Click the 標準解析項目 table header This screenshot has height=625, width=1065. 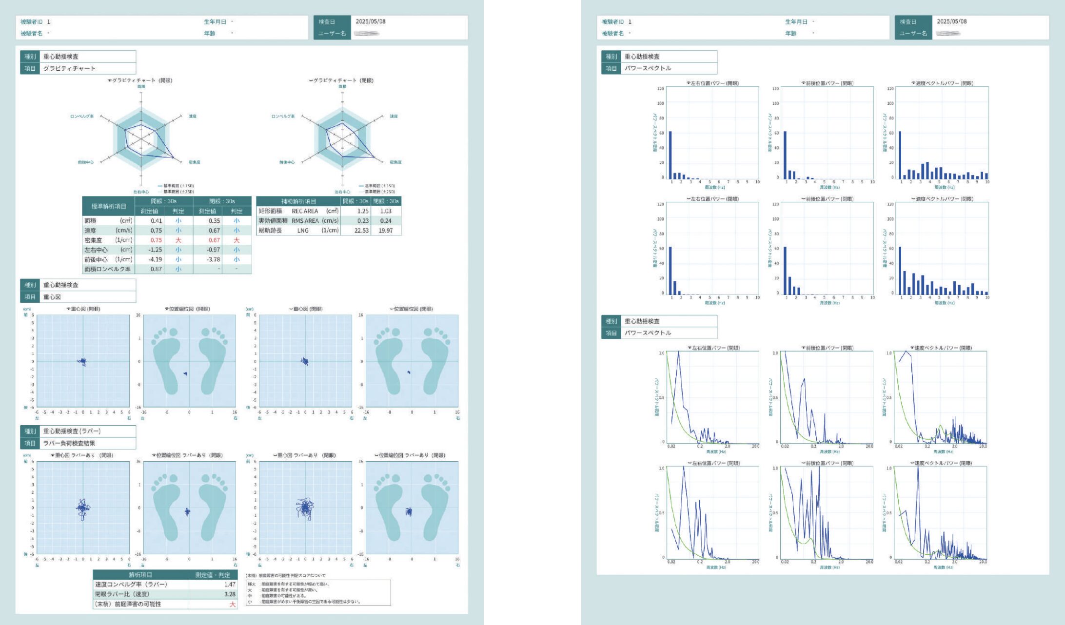pos(109,206)
